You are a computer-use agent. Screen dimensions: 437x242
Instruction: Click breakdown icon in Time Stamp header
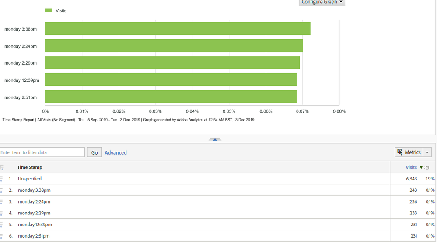coord(2,167)
